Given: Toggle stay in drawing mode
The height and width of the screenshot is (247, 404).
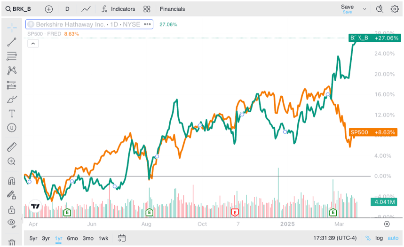Looking at the screenshot, I should [x=12, y=195].
